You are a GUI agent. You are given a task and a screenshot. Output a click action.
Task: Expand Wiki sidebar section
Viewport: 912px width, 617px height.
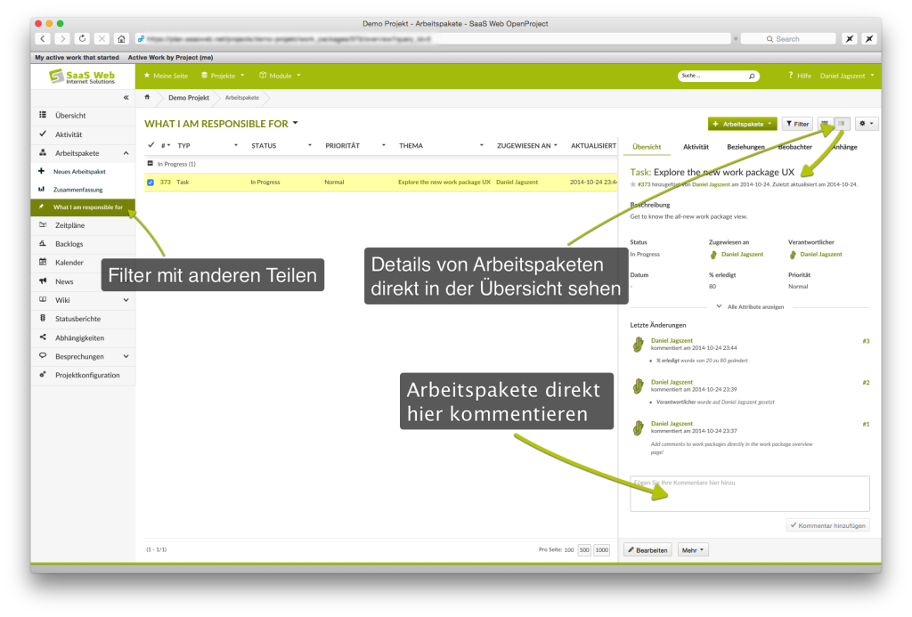click(x=126, y=300)
